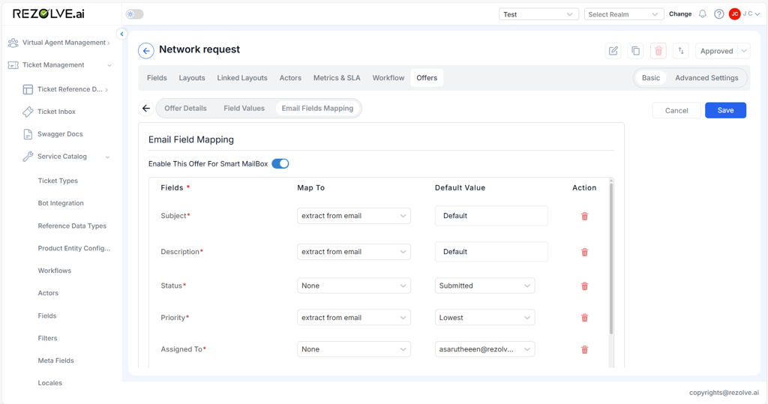Toggle Enable This Offer For Smart MailBox
768x404 pixels.
coord(280,163)
